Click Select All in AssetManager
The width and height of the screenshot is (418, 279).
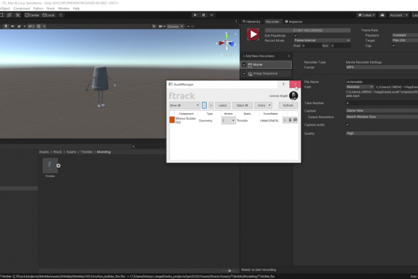(242, 105)
